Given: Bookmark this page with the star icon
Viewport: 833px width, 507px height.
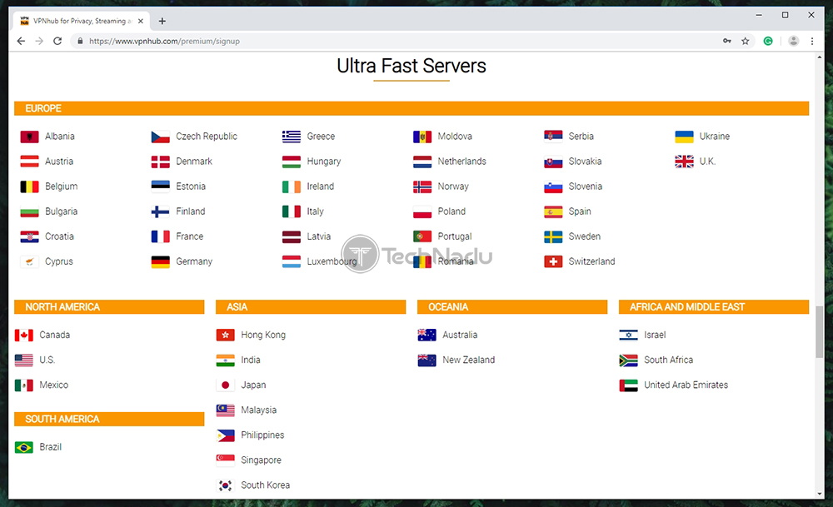Looking at the screenshot, I should click(746, 41).
